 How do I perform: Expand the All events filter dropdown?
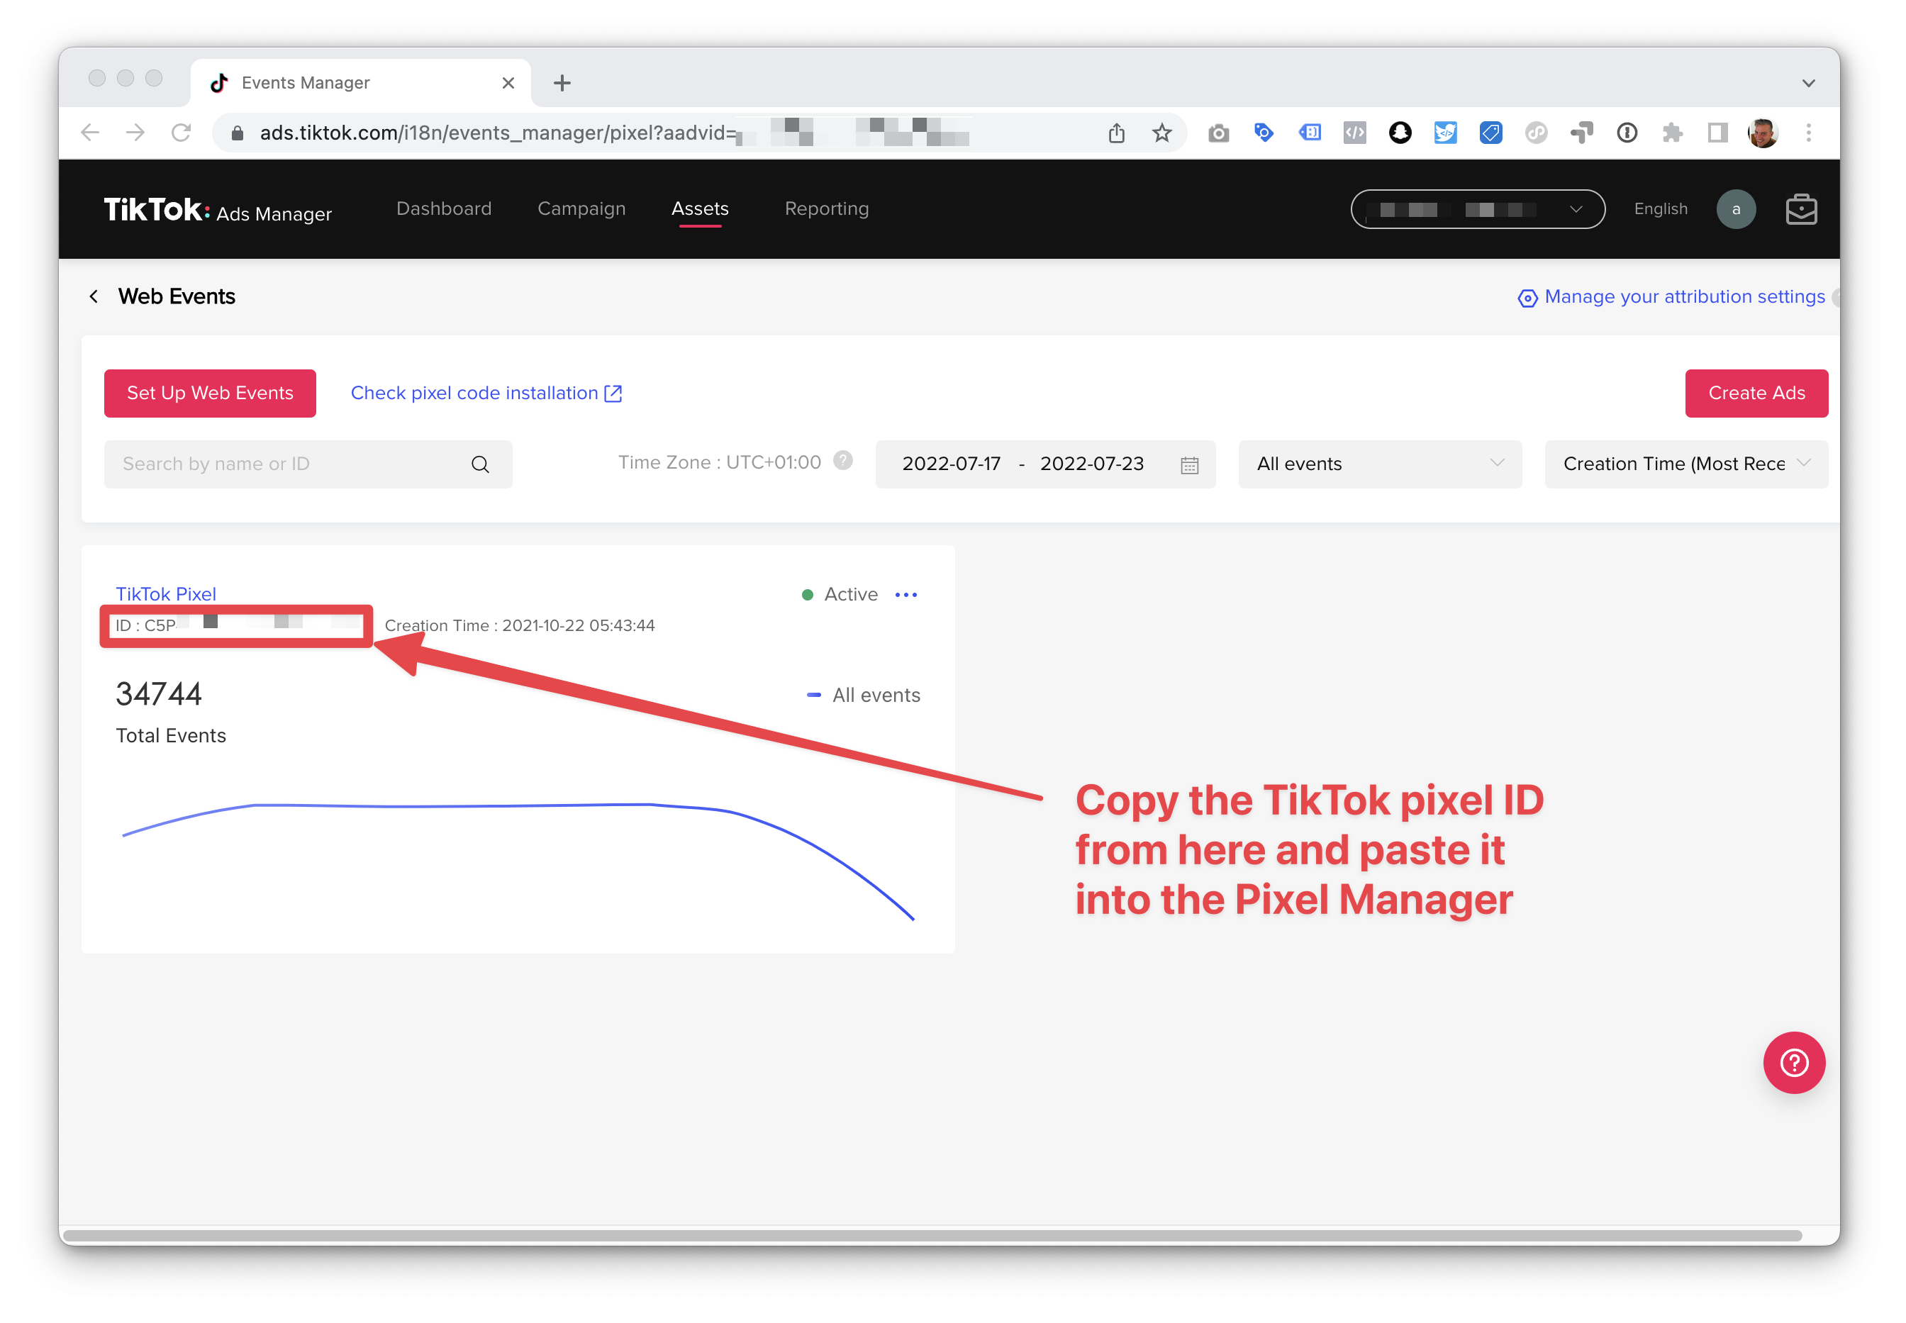pyautogui.click(x=1380, y=464)
